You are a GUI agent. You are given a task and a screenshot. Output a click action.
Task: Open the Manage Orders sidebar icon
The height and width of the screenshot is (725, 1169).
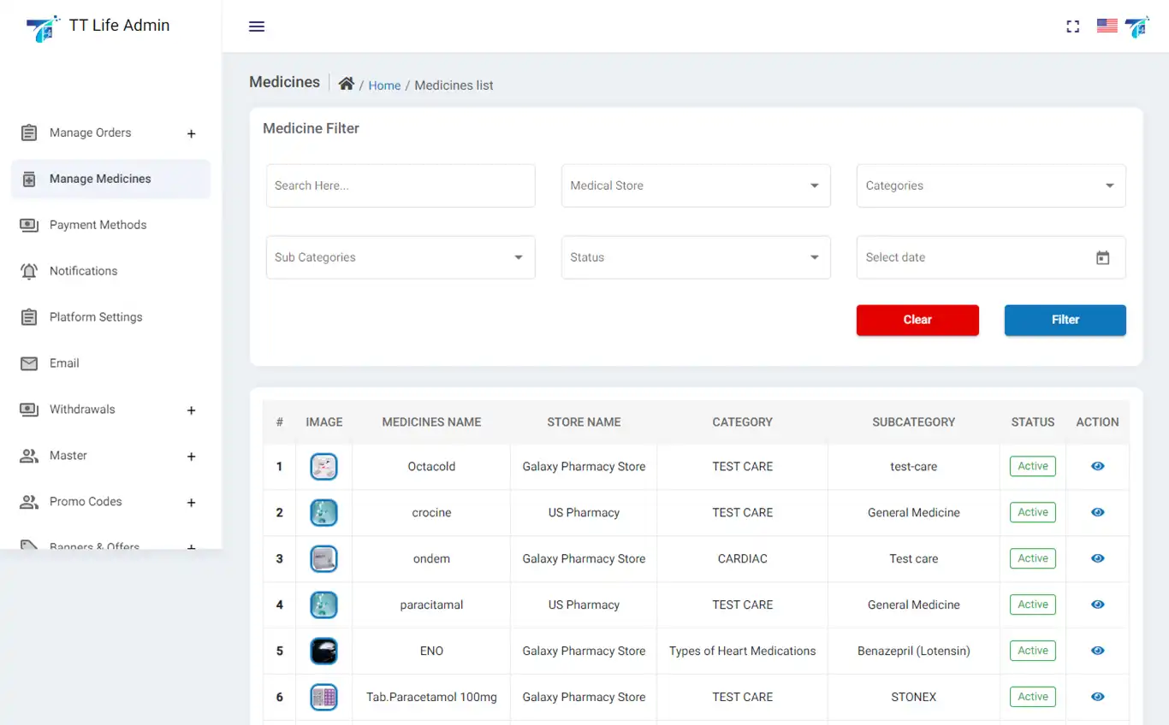pyautogui.click(x=30, y=133)
